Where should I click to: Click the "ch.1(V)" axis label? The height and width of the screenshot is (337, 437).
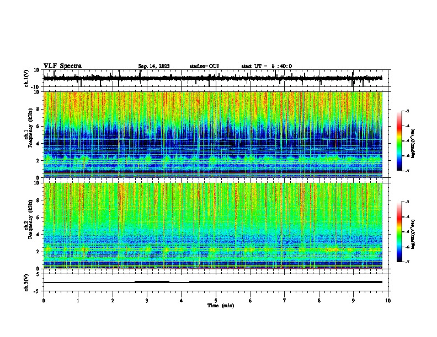pyautogui.click(x=26, y=78)
